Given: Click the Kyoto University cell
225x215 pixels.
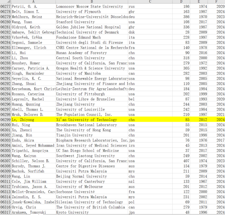Looking at the screenshot, I should coord(92,212).
